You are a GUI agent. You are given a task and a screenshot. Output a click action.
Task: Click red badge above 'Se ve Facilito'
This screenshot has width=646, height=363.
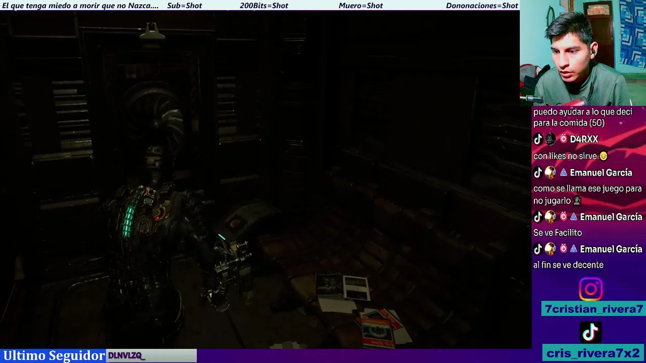point(563,217)
